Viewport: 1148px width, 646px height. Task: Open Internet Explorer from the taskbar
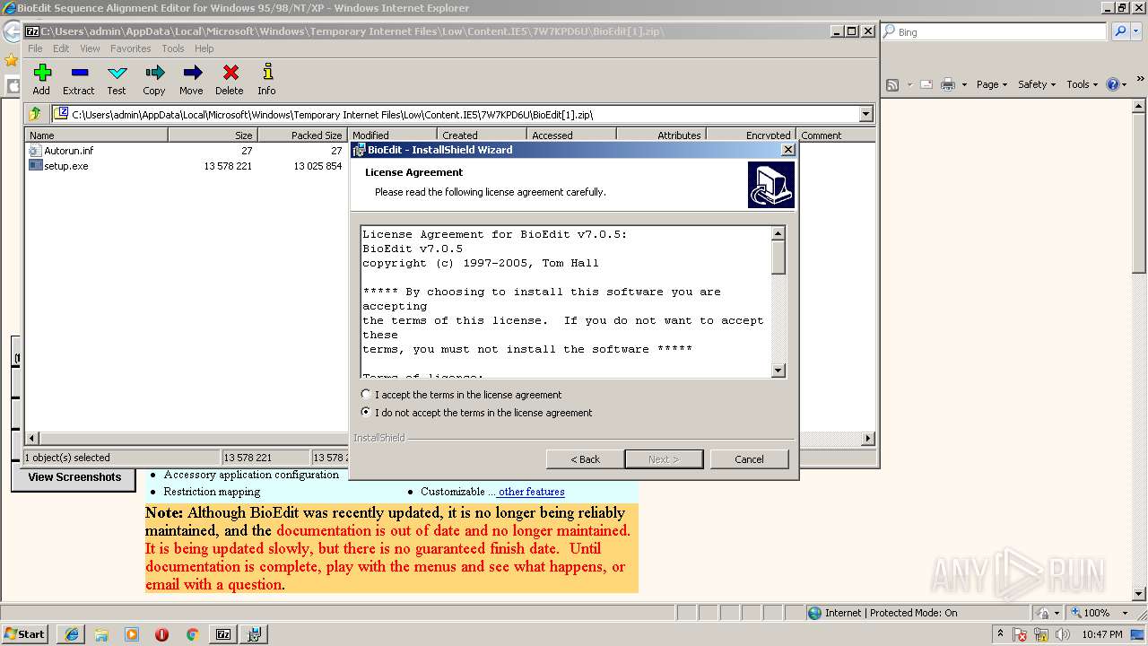coord(72,634)
